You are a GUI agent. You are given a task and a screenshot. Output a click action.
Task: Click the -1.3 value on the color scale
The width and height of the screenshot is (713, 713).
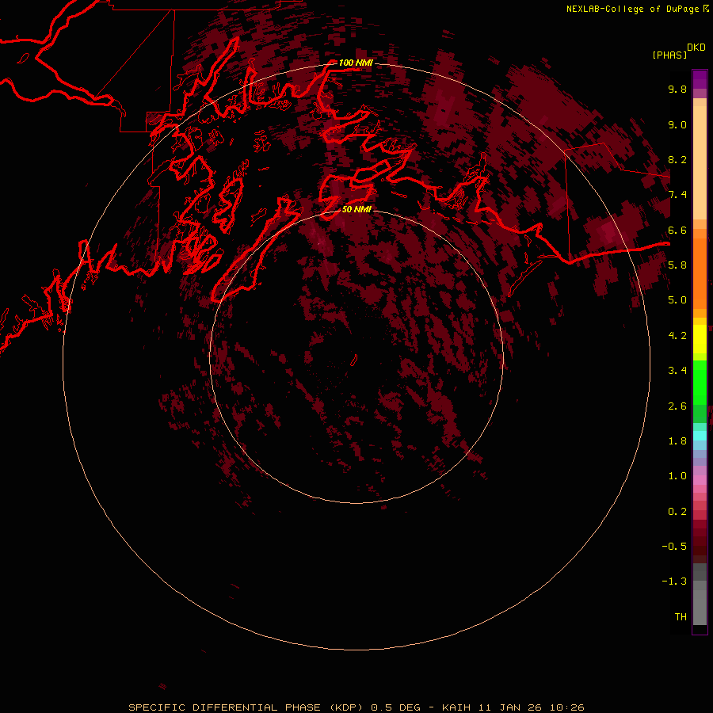tap(674, 581)
